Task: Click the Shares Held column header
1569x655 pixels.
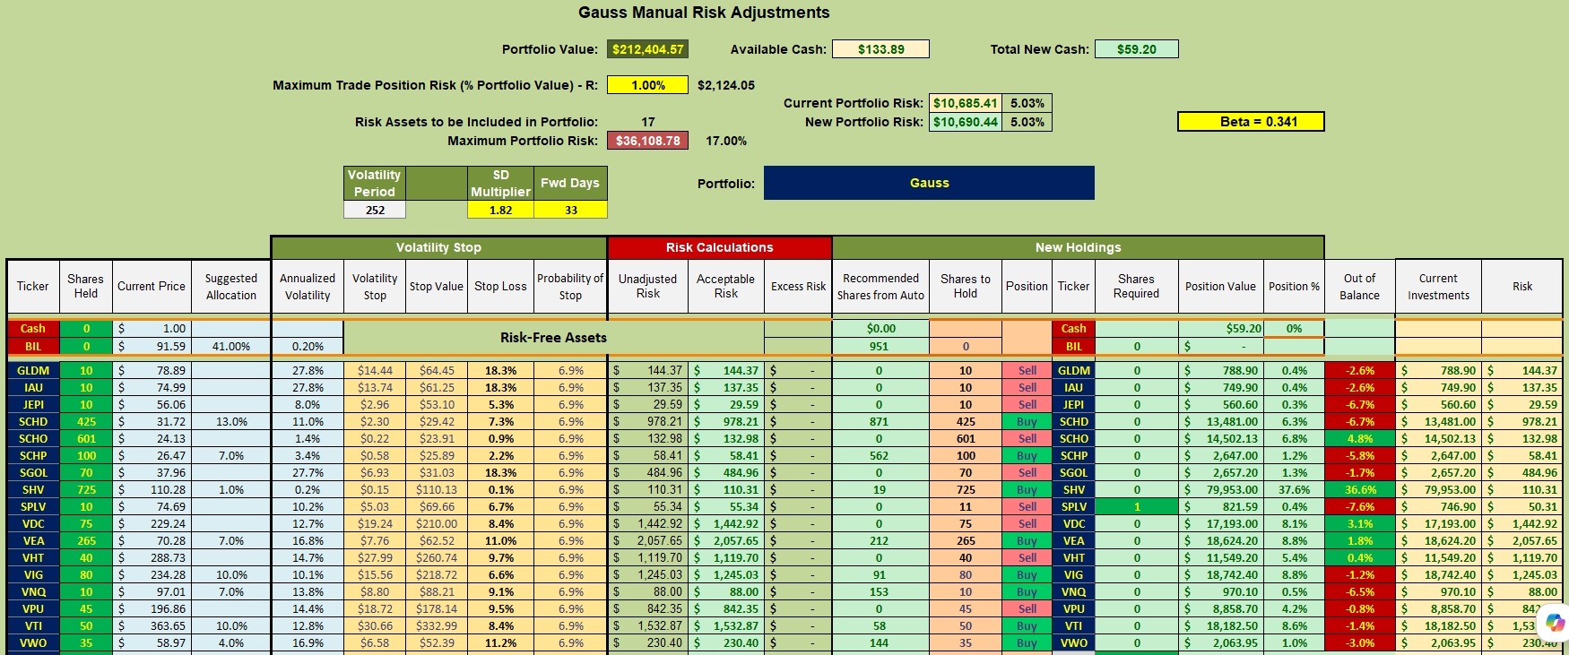Action: pyautogui.click(x=86, y=286)
